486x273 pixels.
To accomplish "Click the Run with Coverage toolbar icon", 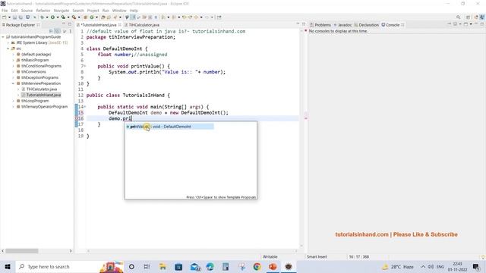I will pos(63,17).
